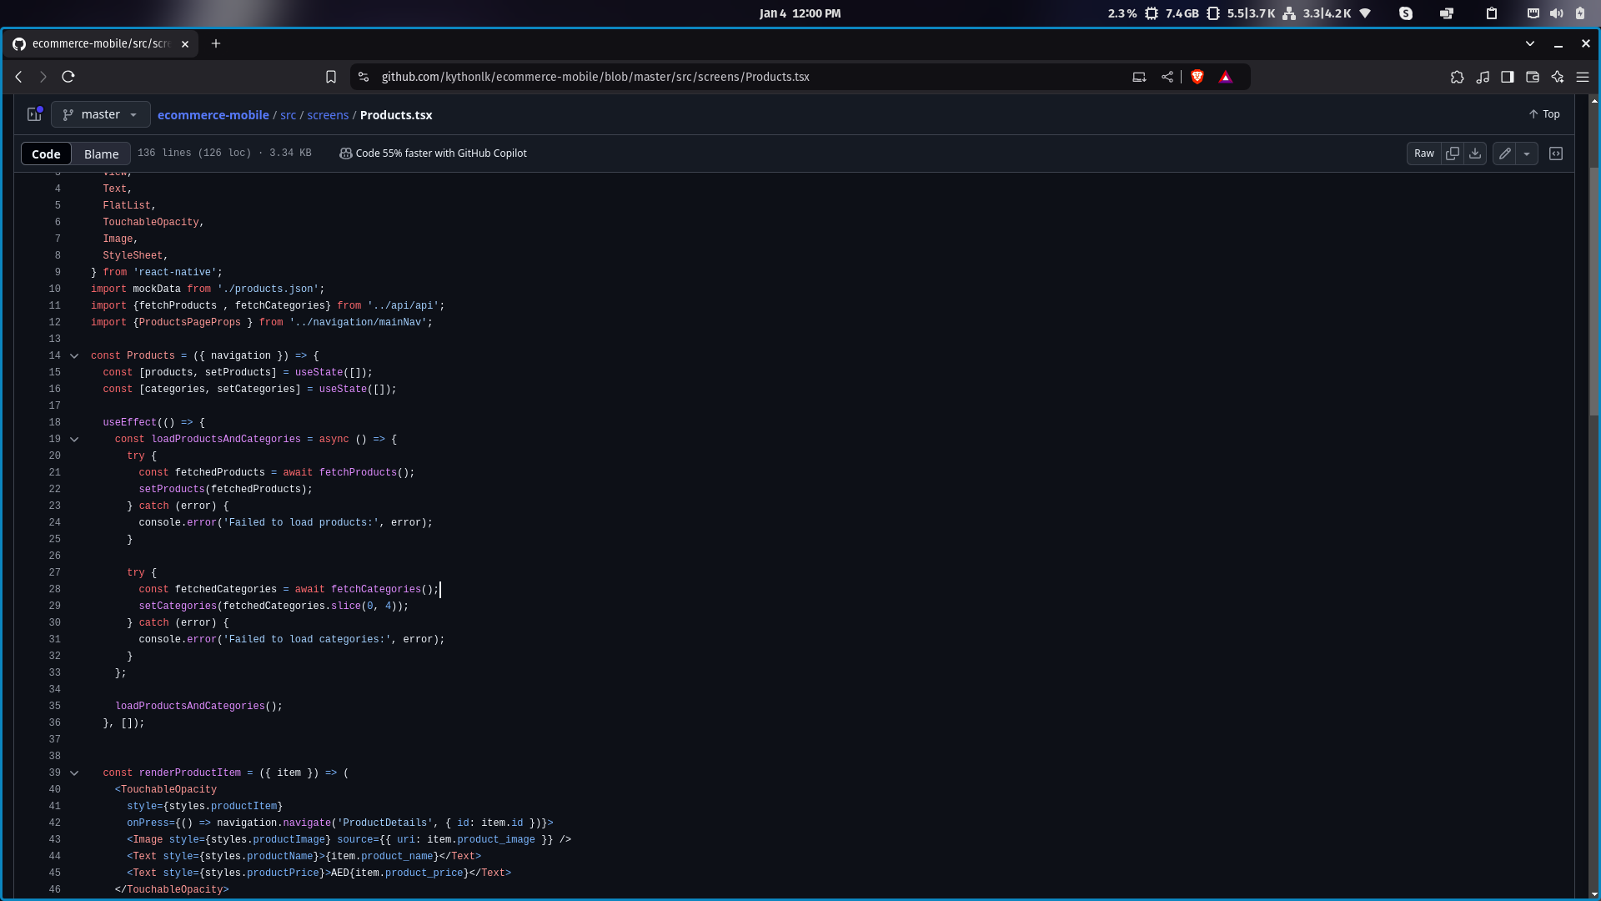The image size is (1601, 901).
Task: Click the pencil edit file icon
Action: pyautogui.click(x=1504, y=154)
